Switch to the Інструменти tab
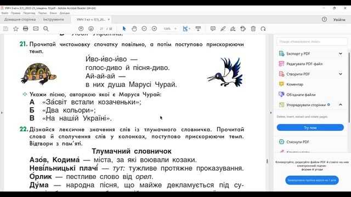Viewport: 351px width, 197px height. click(54, 20)
